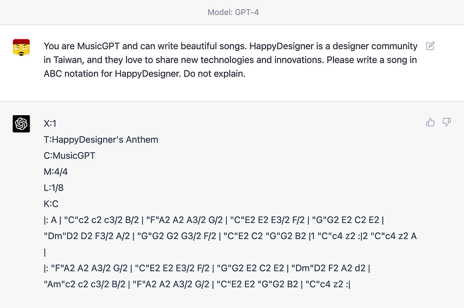This screenshot has width=464, height=308.
Task: Click the 'You are MusicGPT' prompt text
Action: click(x=82, y=46)
